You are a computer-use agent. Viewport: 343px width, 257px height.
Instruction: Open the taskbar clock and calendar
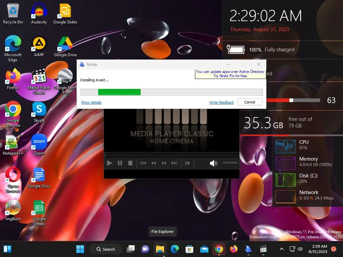[318, 249]
